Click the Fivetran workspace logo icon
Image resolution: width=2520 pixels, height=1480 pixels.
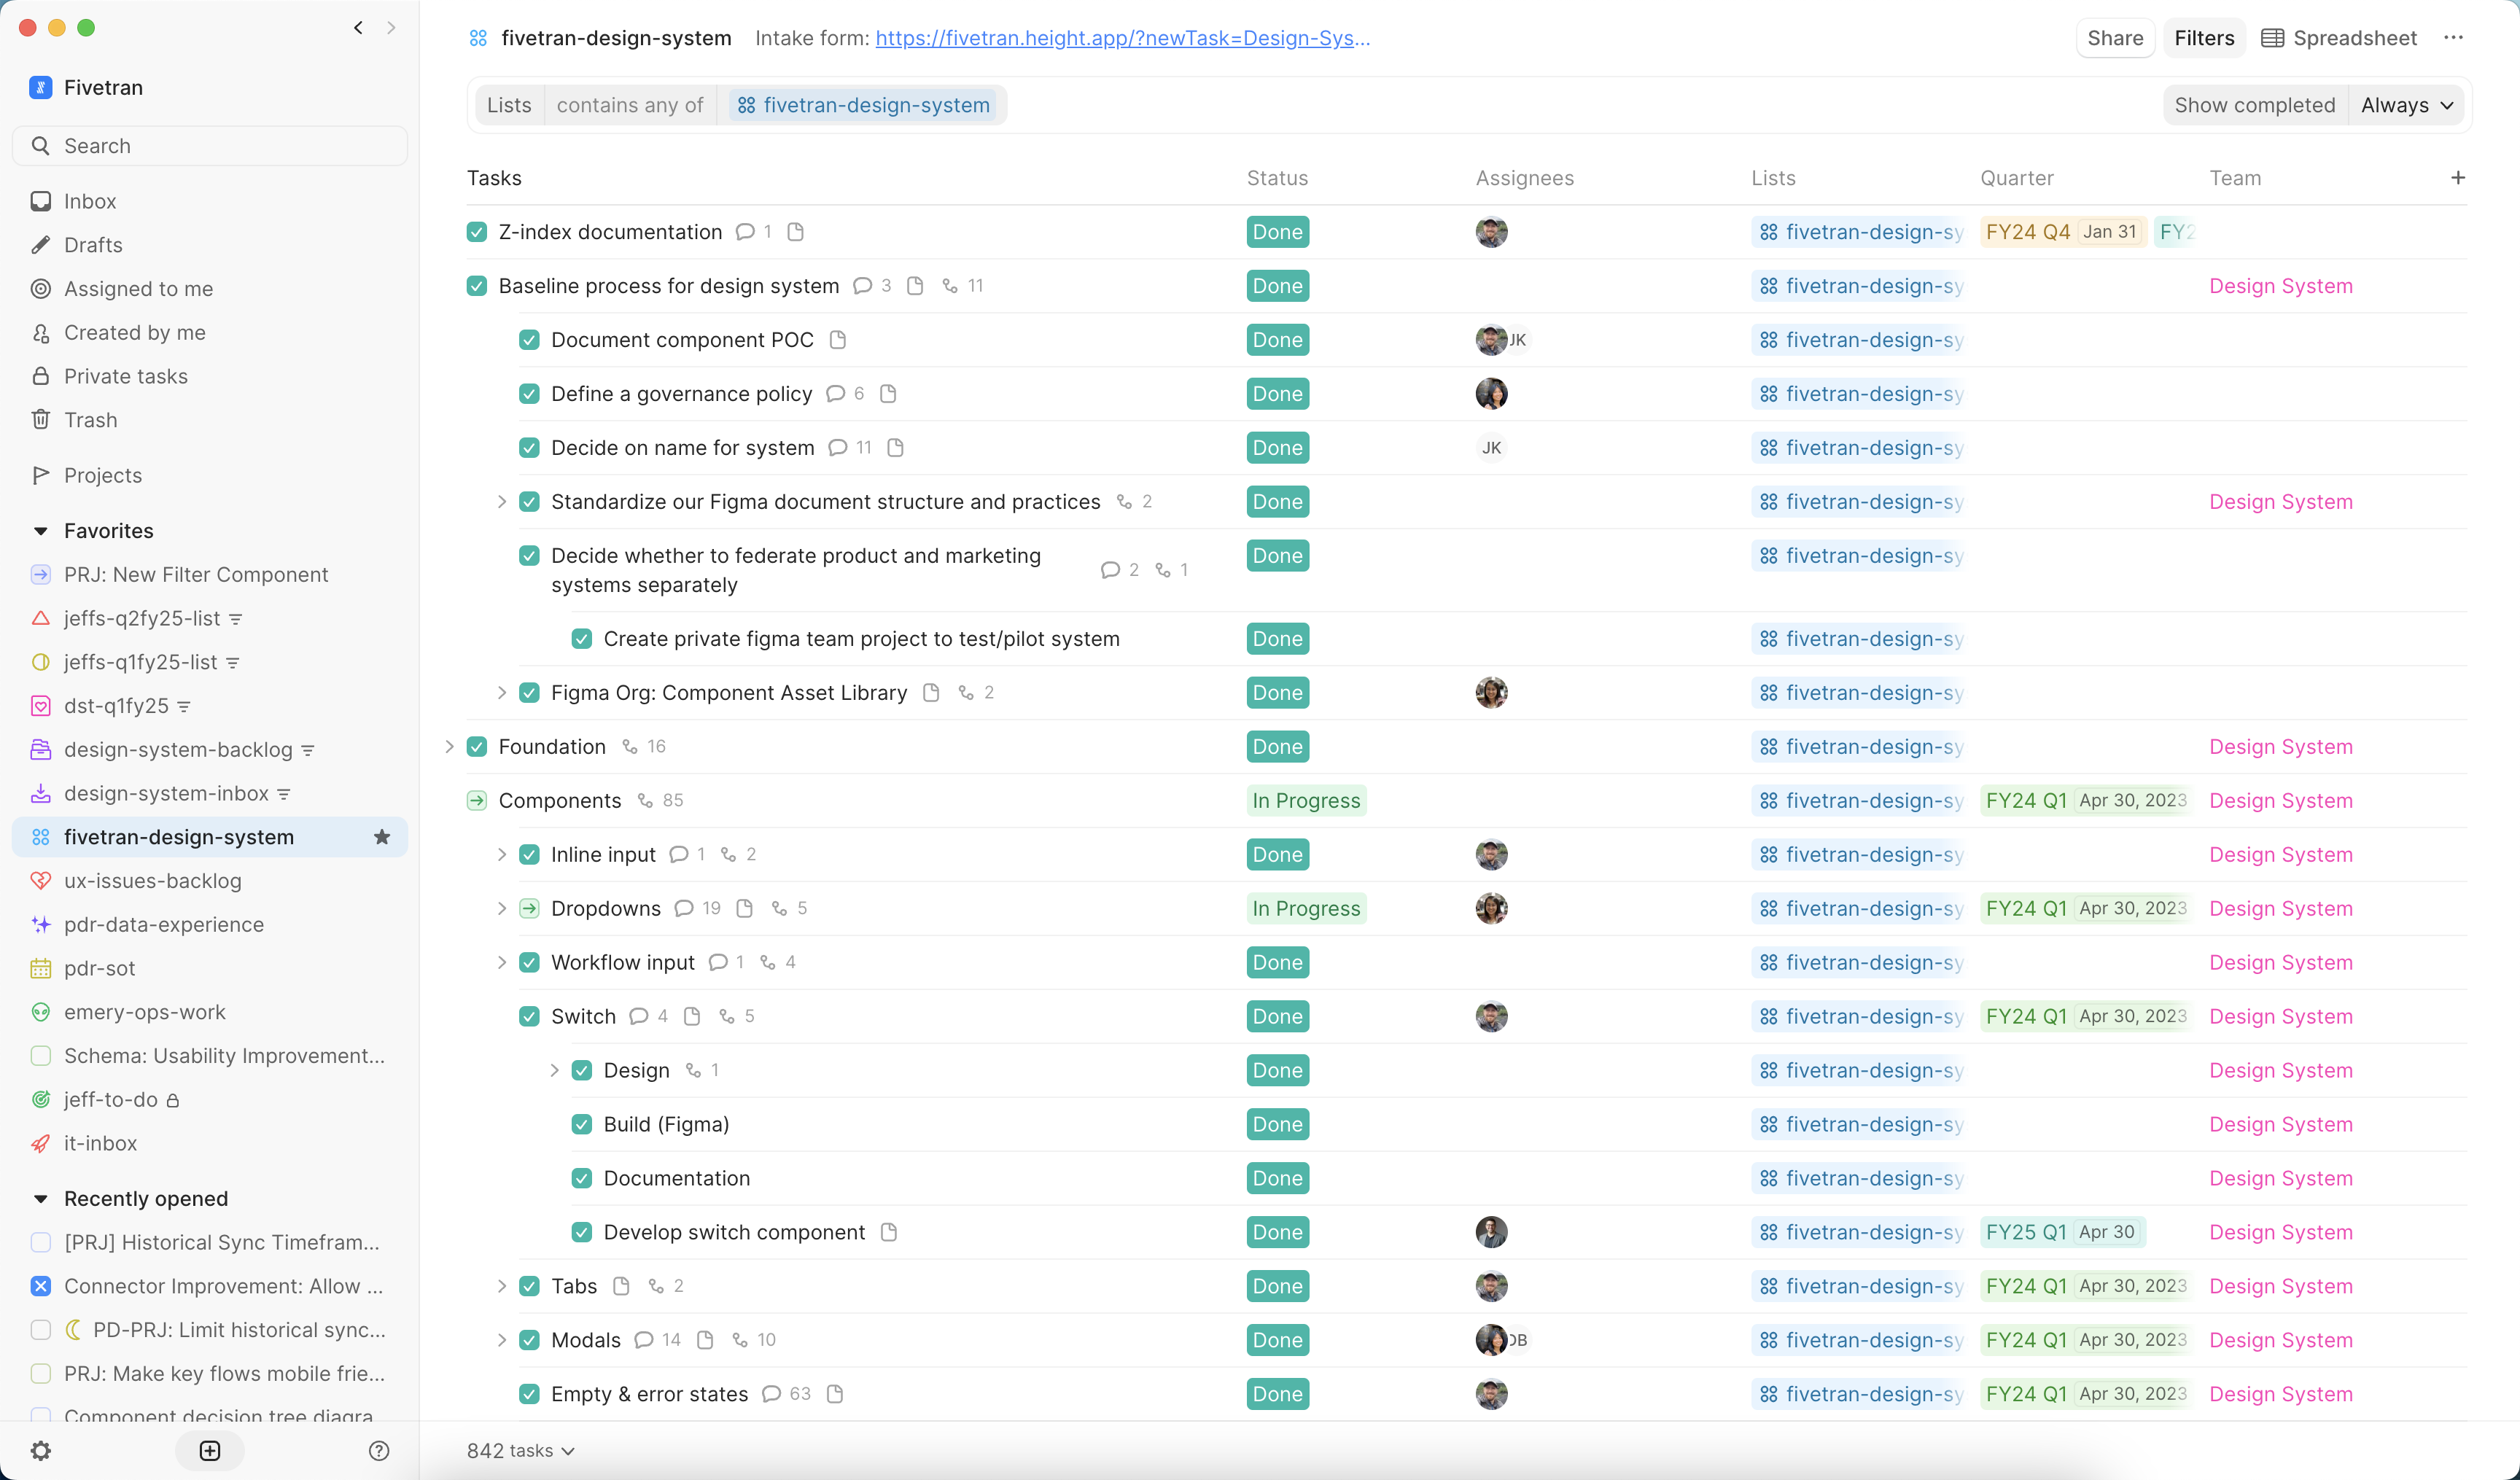point(41,87)
